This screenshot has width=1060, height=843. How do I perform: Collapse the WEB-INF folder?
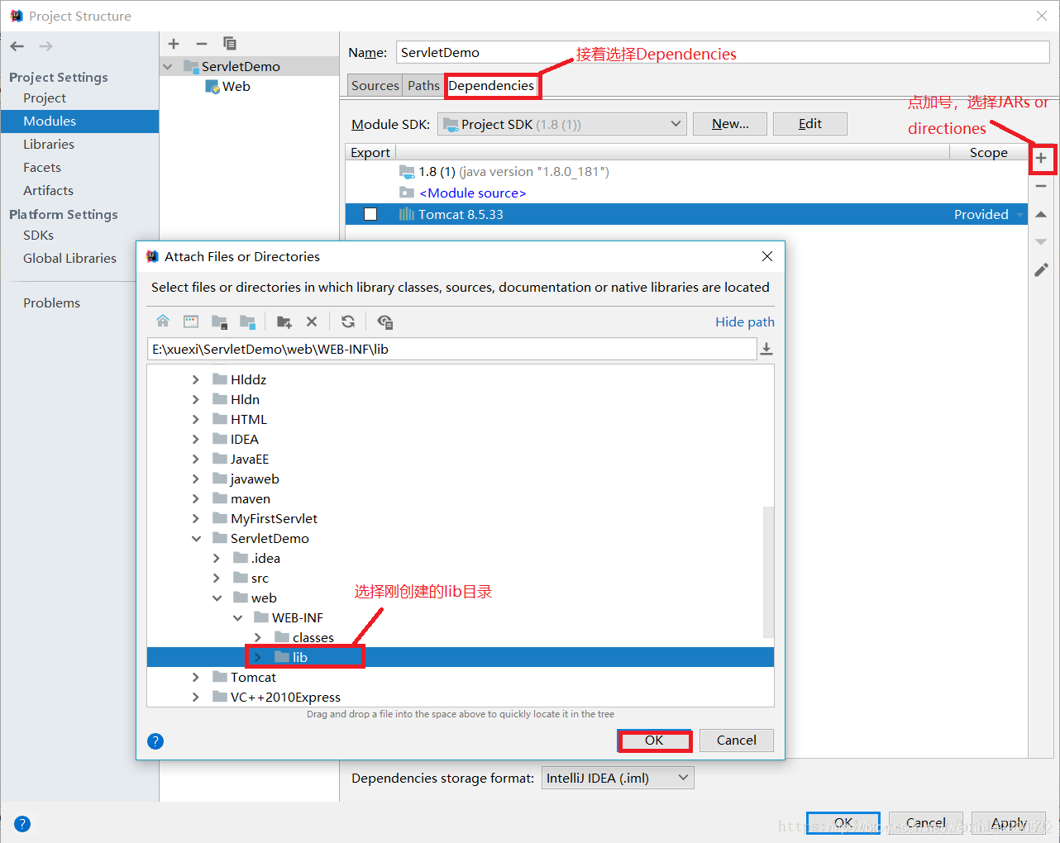click(237, 617)
